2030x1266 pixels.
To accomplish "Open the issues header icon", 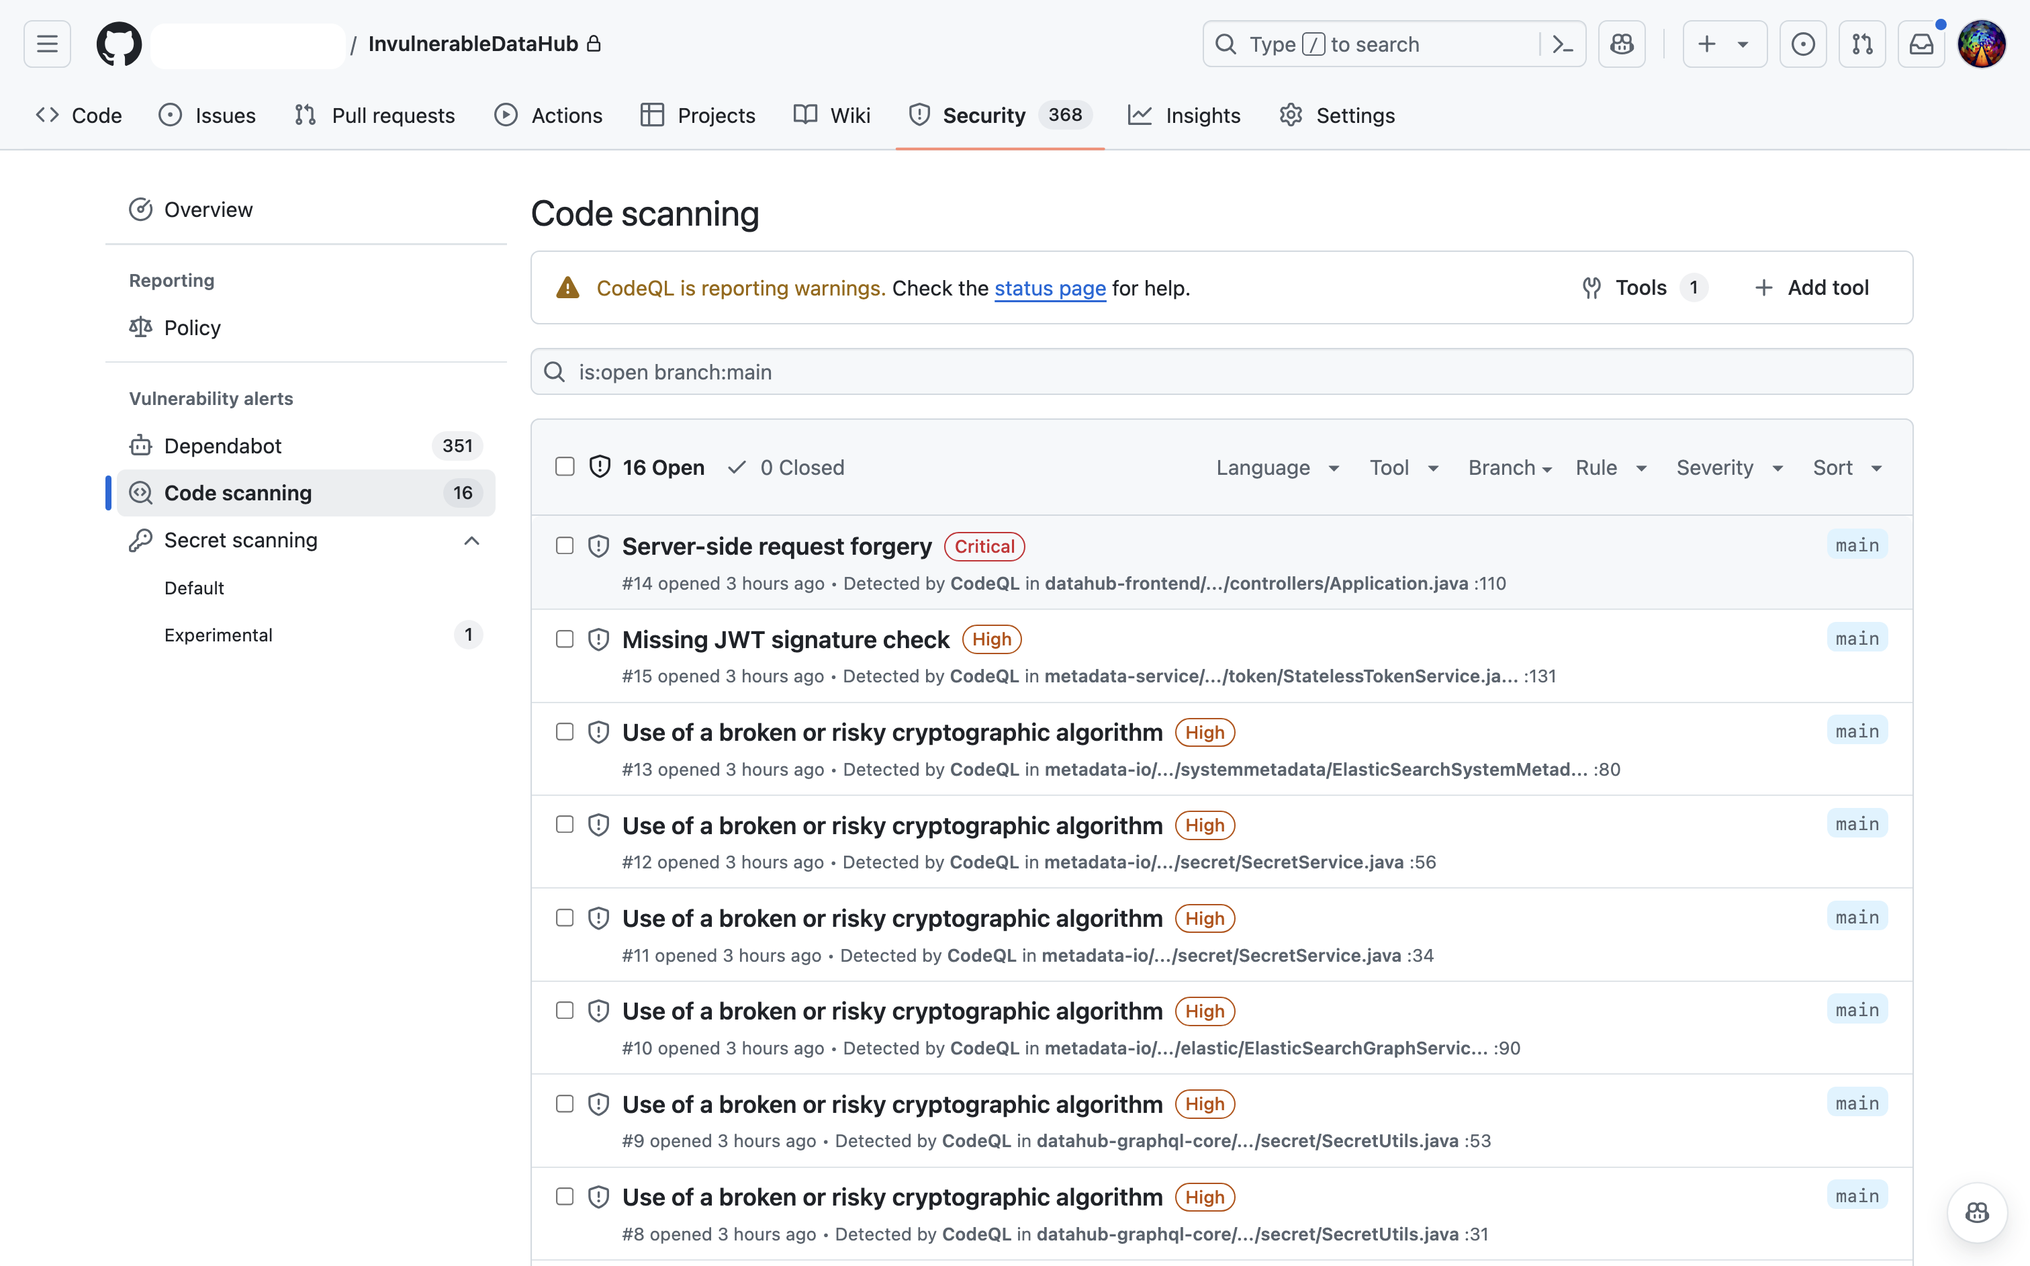I will [x=1802, y=44].
